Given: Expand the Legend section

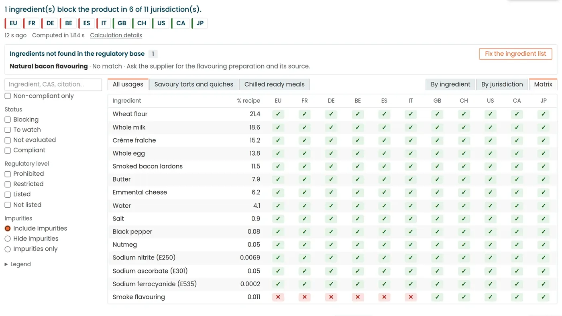Looking at the screenshot, I should pyautogui.click(x=18, y=264).
